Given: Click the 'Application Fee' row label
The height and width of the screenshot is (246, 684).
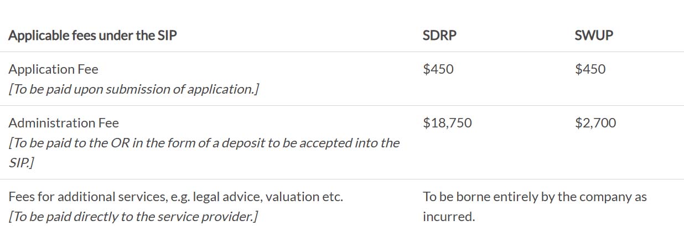Looking at the screenshot, I should [53, 69].
